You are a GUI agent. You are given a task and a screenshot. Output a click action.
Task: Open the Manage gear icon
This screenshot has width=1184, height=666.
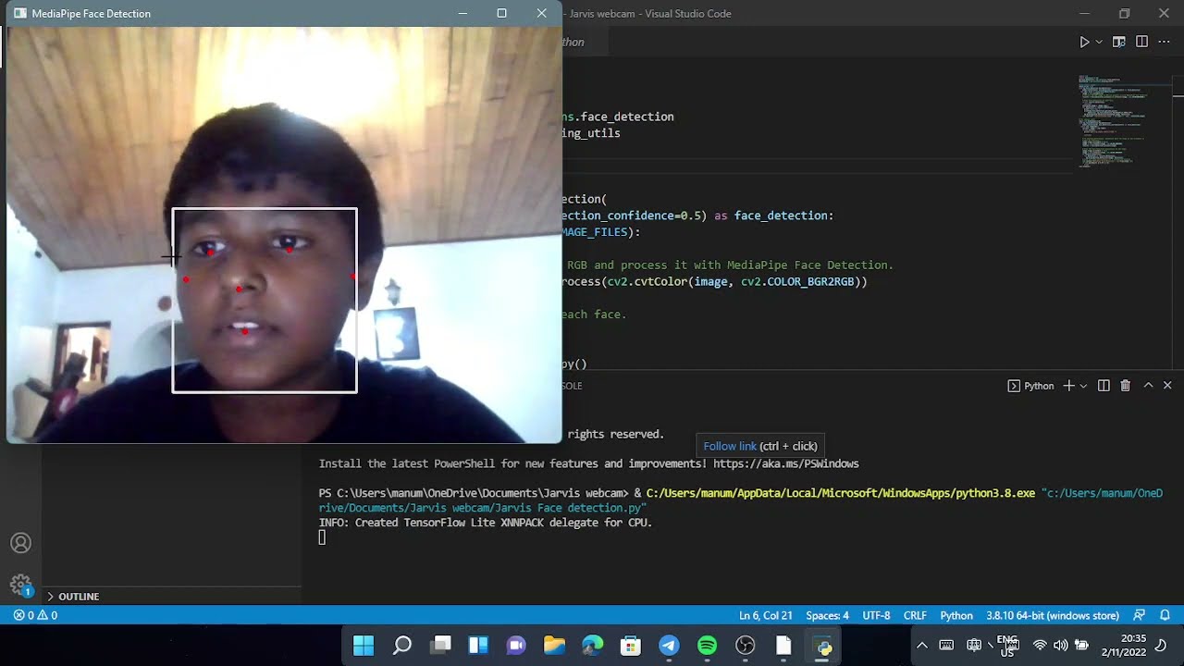pyautogui.click(x=20, y=585)
